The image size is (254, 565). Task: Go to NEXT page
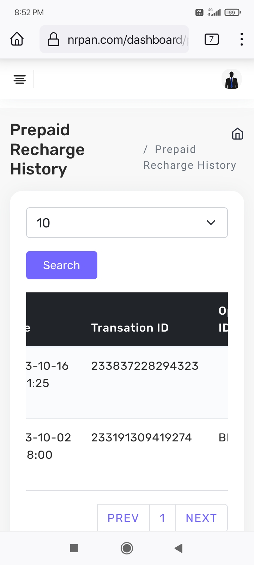[201, 518]
